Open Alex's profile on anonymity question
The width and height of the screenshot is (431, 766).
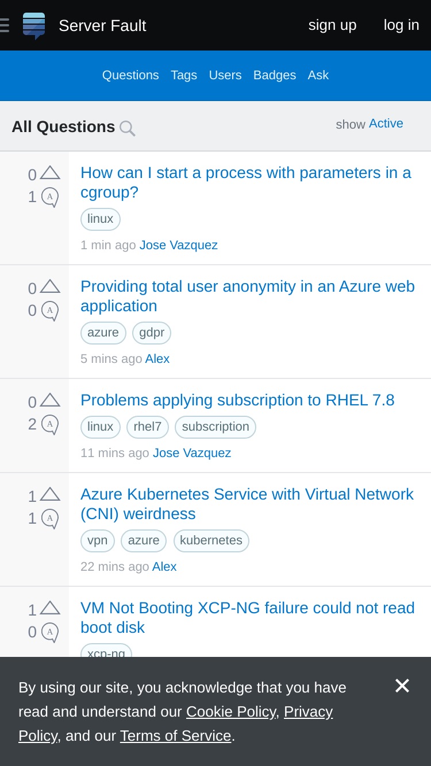pos(157,359)
